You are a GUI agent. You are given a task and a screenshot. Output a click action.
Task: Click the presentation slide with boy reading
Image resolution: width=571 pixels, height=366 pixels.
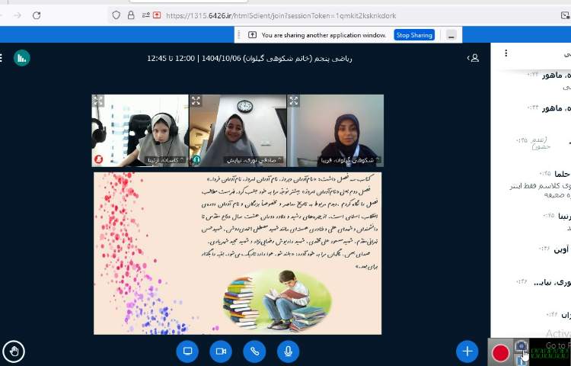click(238, 253)
